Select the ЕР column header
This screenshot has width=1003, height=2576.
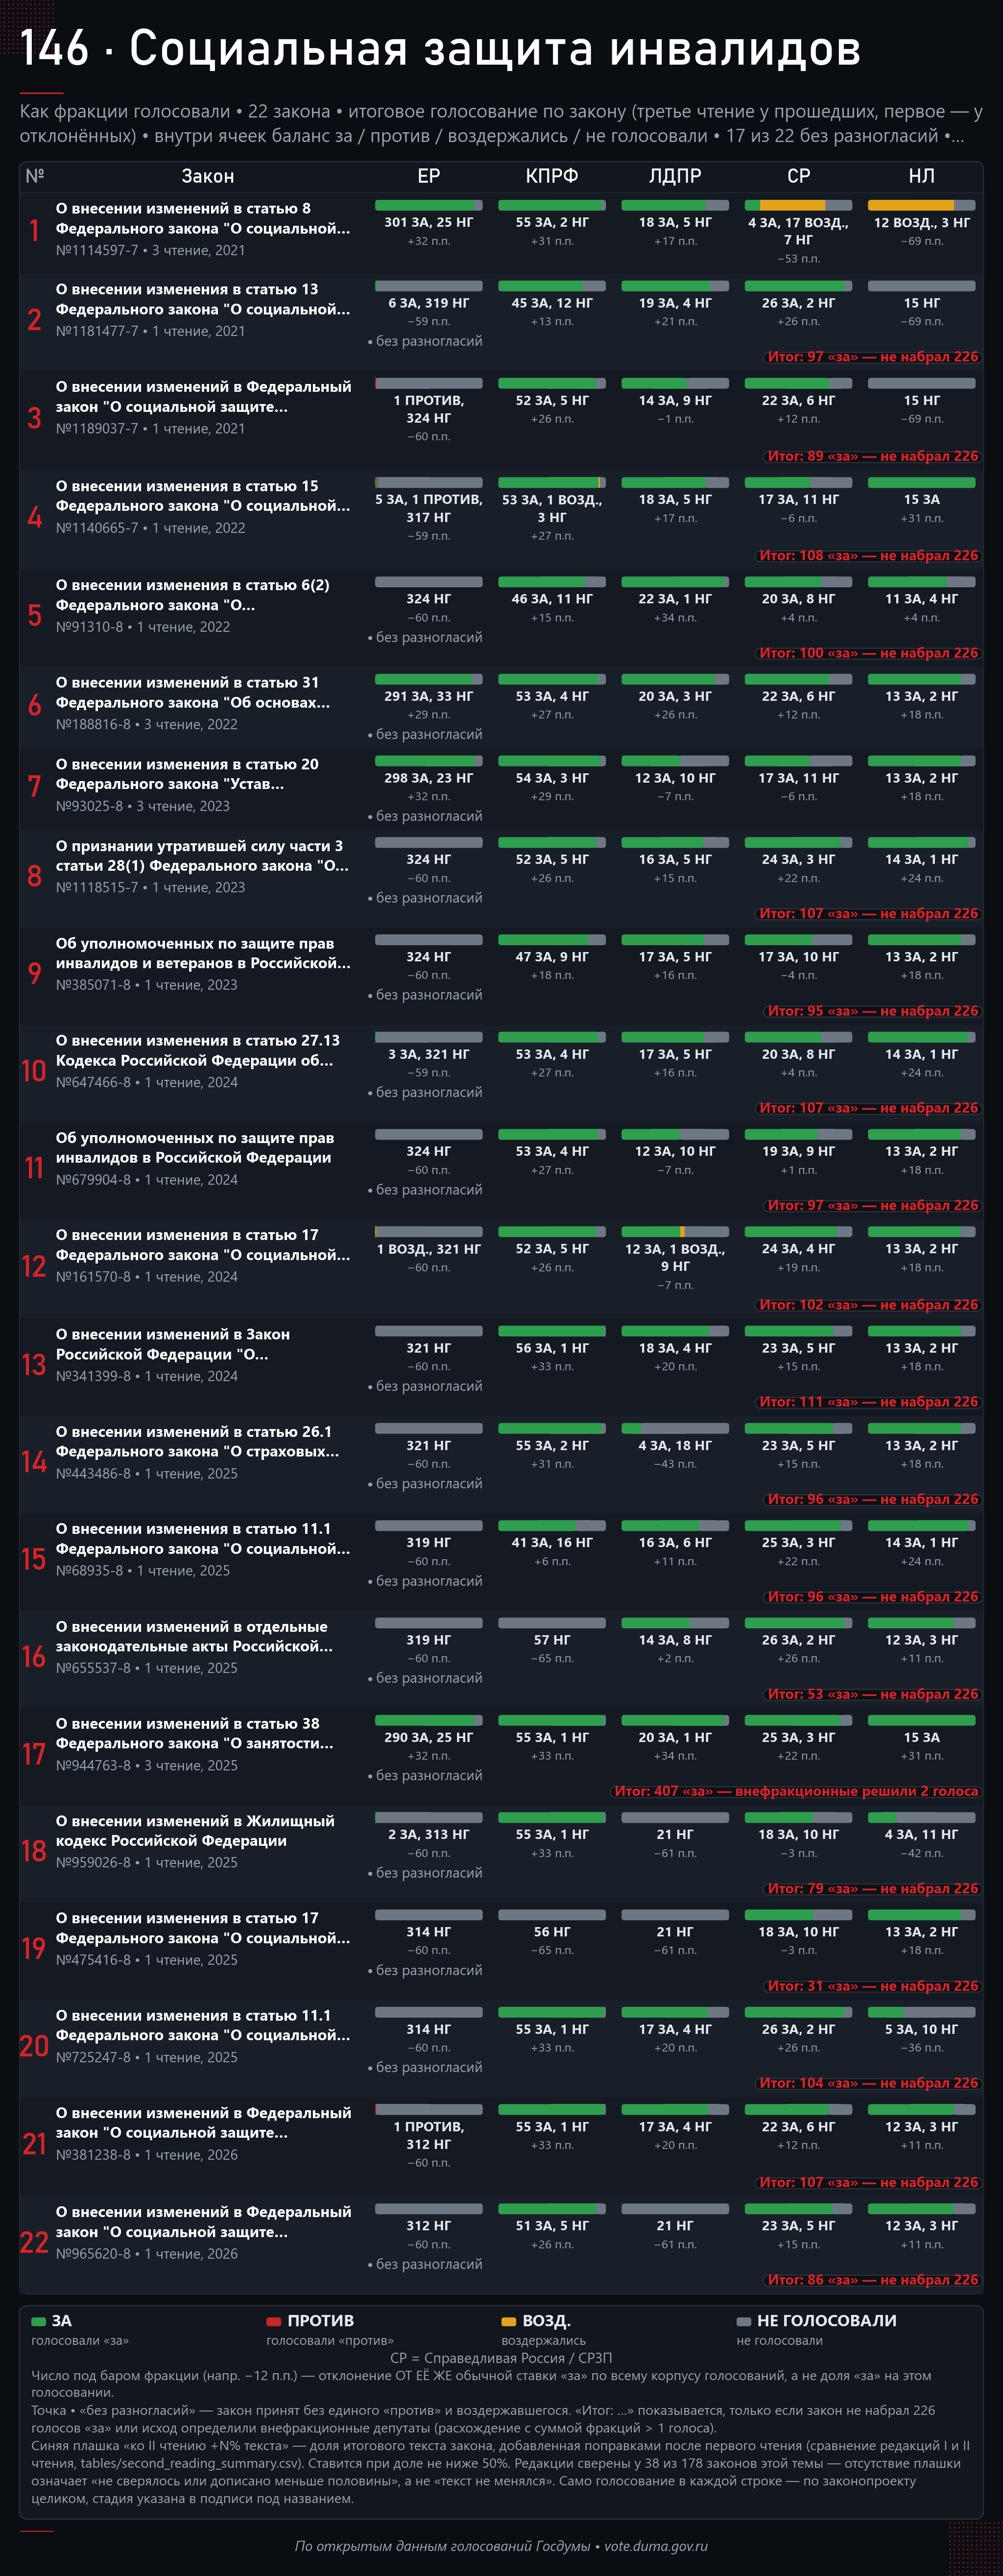tap(429, 176)
